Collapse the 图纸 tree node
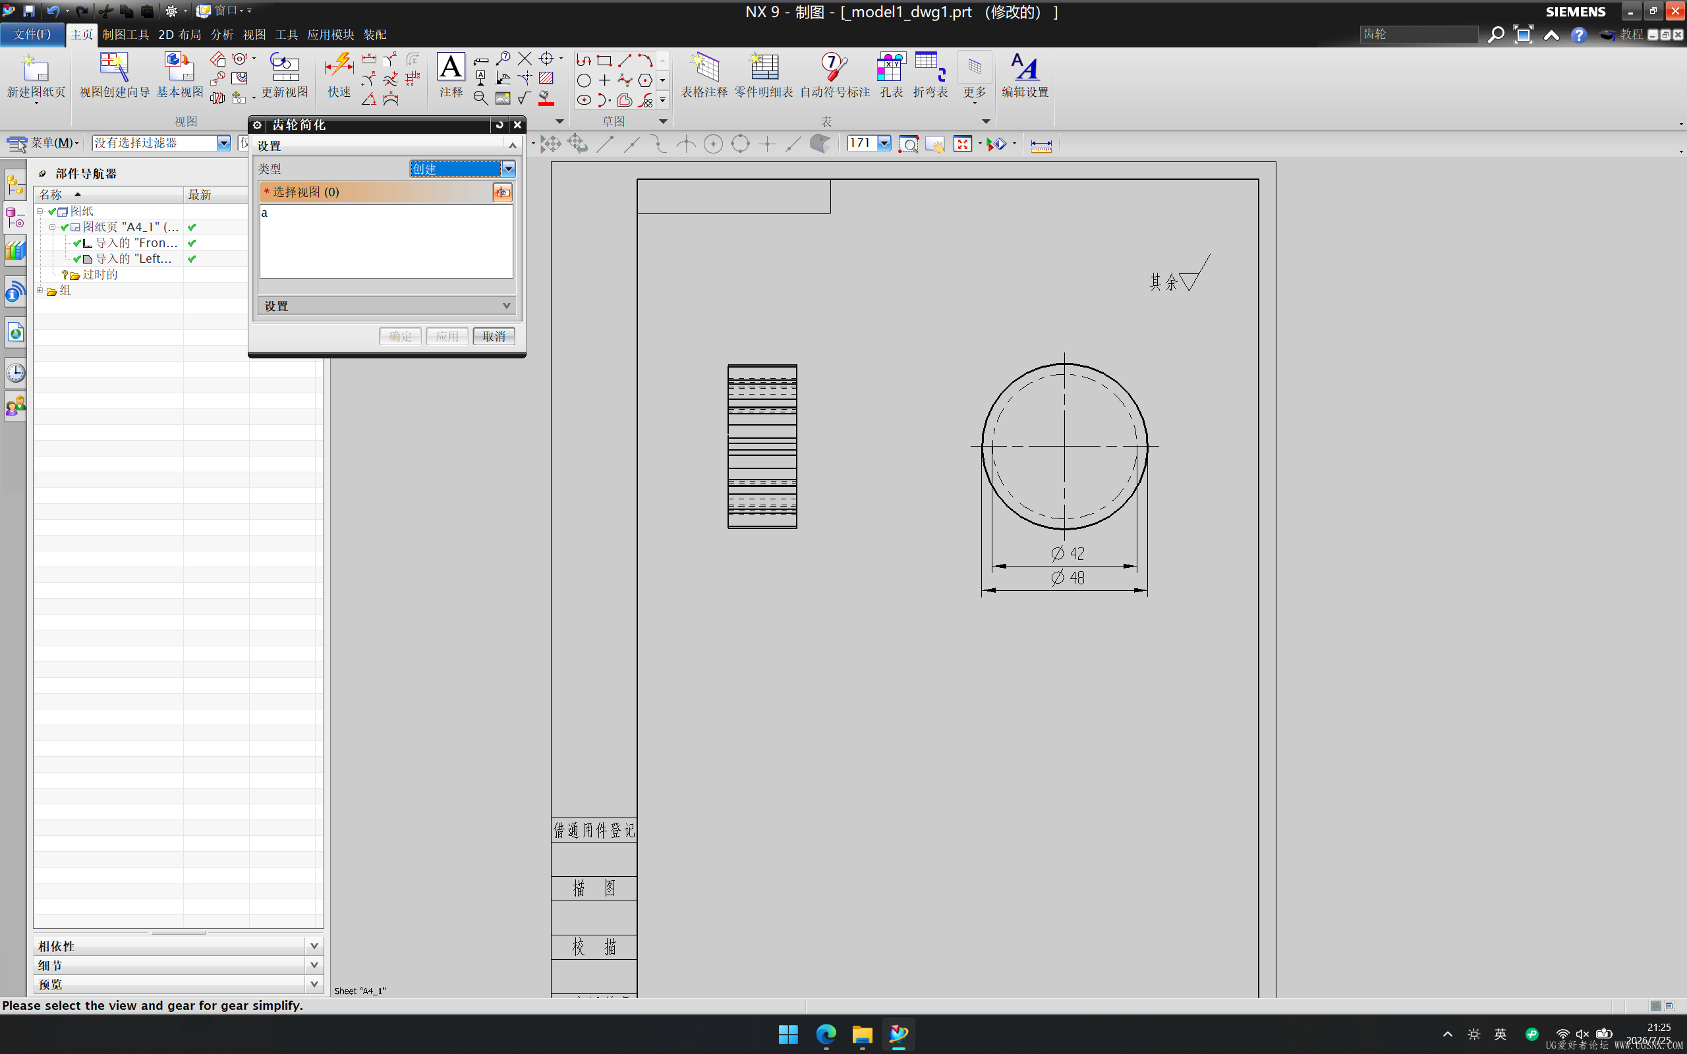 pyautogui.click(x=40, y=211)
